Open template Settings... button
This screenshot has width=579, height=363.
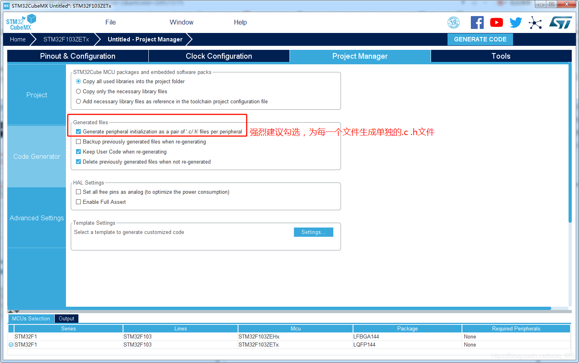(x=314, y=232)
